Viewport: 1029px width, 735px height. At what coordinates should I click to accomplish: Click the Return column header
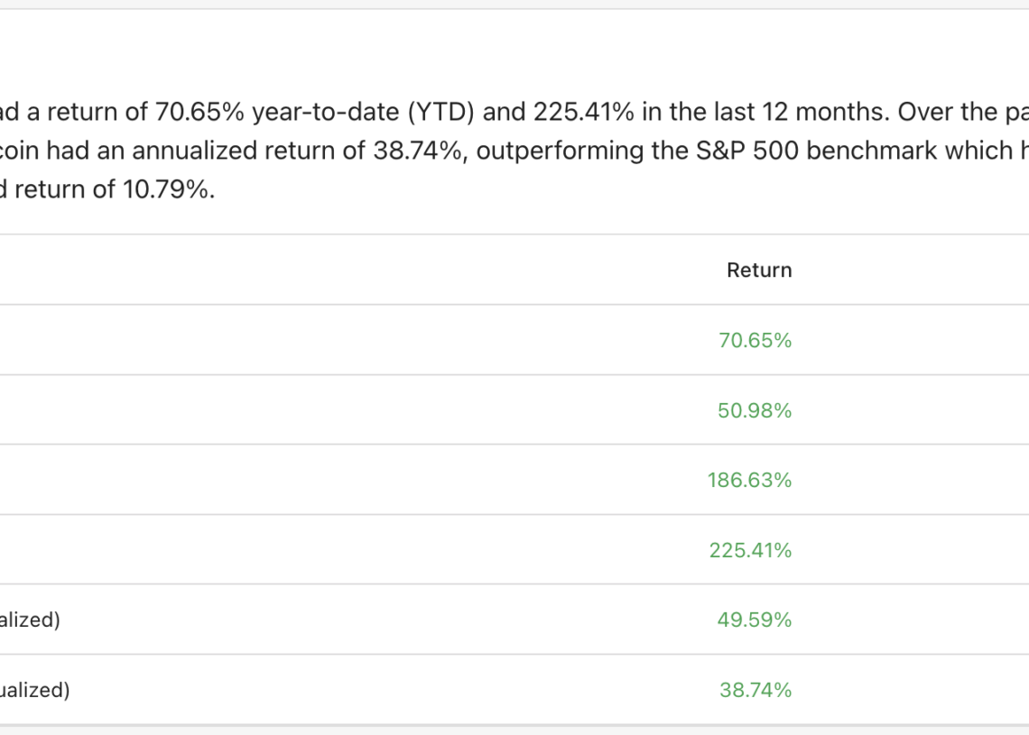(758, 271)
